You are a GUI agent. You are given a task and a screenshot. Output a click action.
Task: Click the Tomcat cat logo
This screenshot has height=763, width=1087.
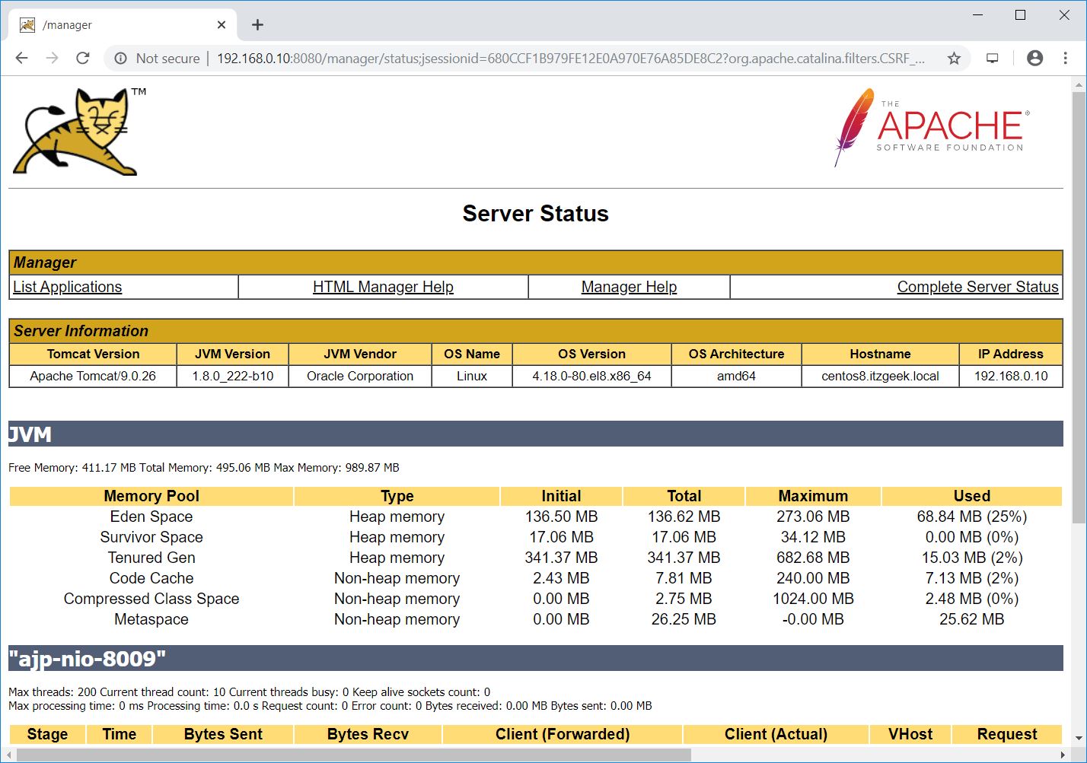tap(79, 131)
